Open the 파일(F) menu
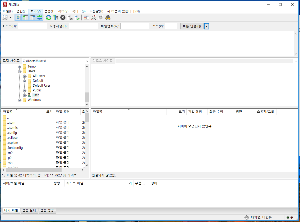 [7, 11]
